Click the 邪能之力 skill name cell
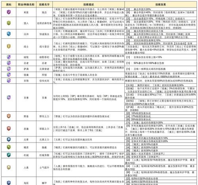Screen dimensions: 198x185 coord(44,129)
